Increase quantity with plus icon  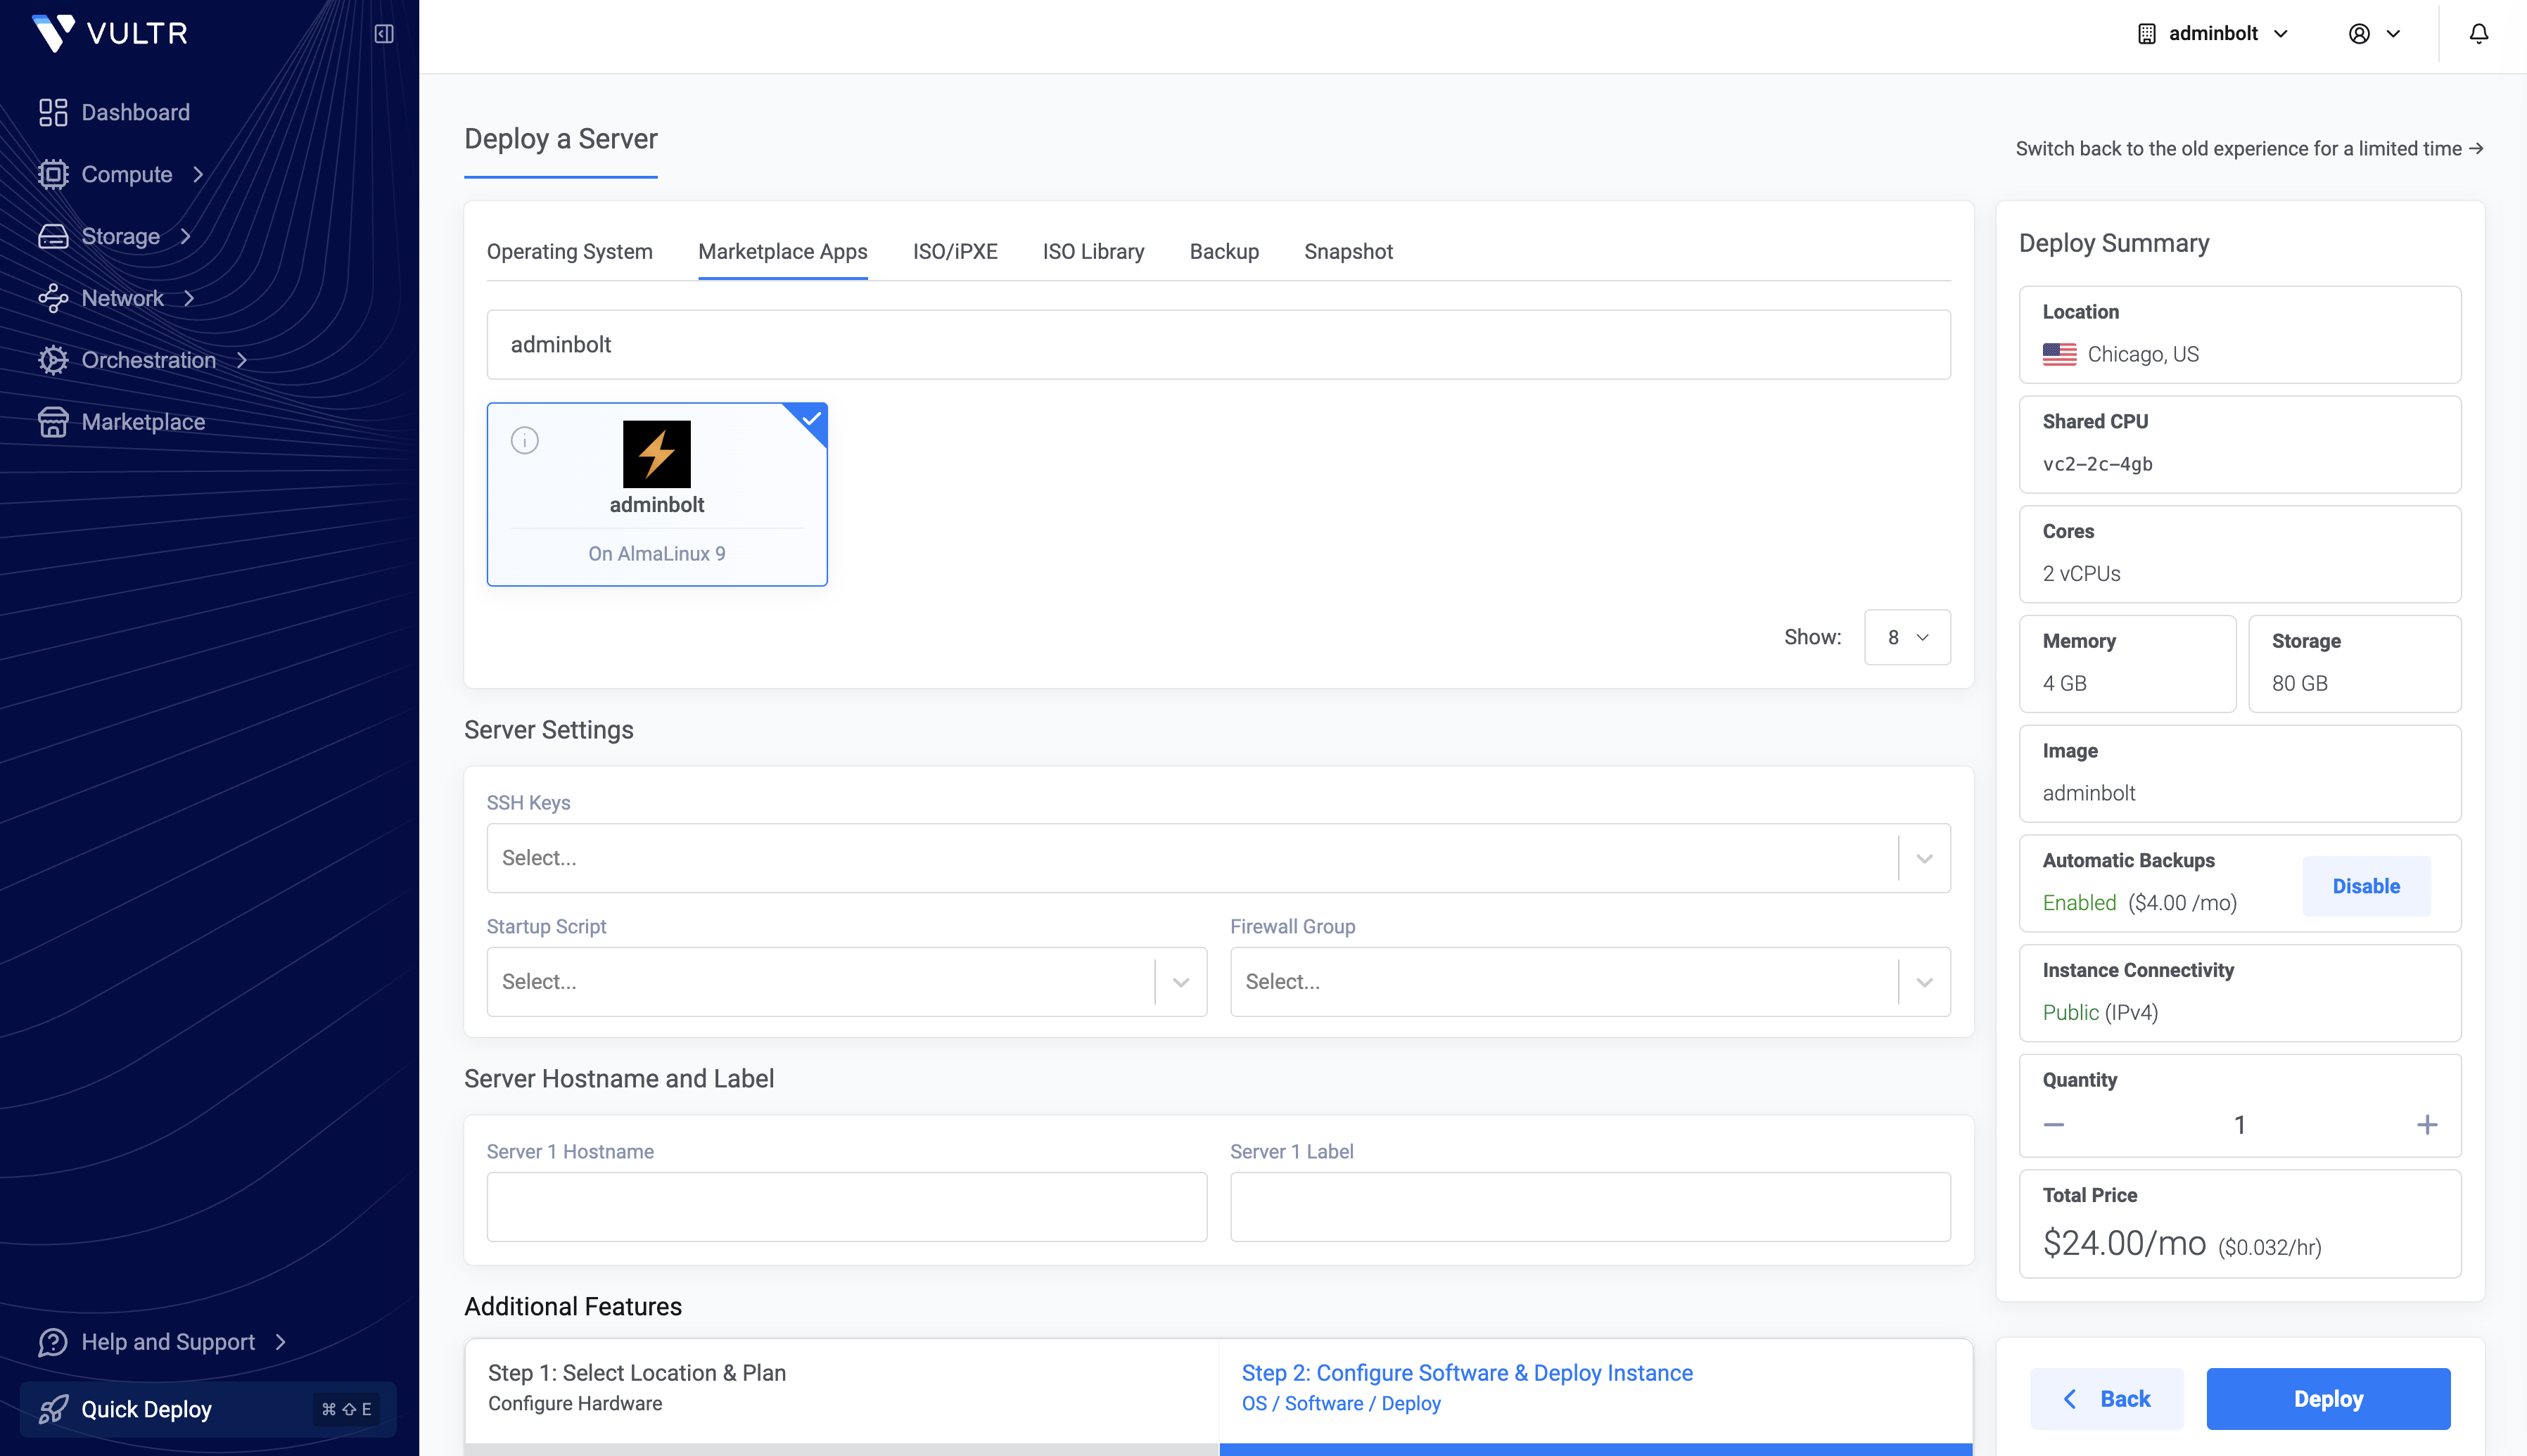click(2427, 1125)
